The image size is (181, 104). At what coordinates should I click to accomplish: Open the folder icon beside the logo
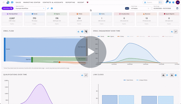(12, 2)
